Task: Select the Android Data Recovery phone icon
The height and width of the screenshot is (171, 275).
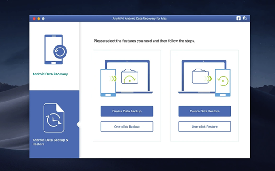Action: point(55,49)
